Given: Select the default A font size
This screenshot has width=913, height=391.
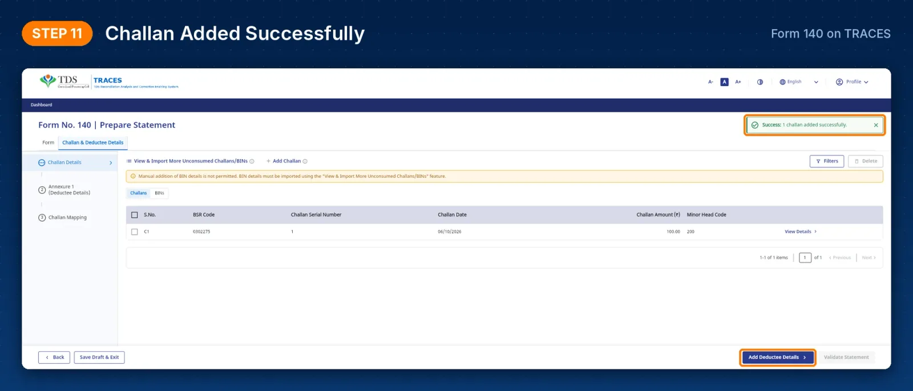Looking at the screenshot, I should click(724, 82).
